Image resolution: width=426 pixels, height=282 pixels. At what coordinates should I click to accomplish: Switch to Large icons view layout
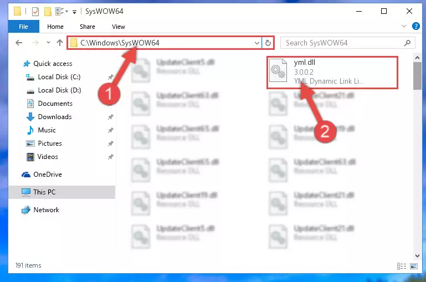click(414, 266)
